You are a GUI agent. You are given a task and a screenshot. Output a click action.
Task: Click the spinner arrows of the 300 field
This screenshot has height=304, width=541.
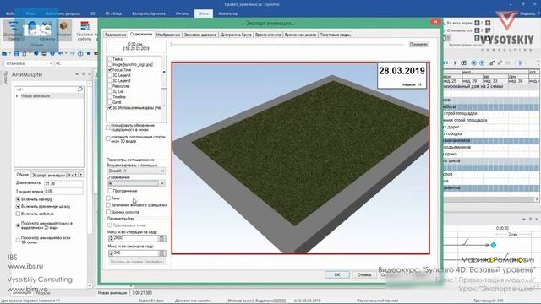click(111, 253)
